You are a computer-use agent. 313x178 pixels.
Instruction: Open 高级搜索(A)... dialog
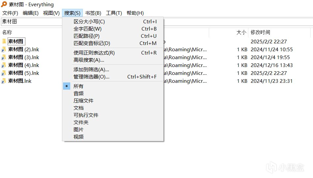click(x=113, y=60)
